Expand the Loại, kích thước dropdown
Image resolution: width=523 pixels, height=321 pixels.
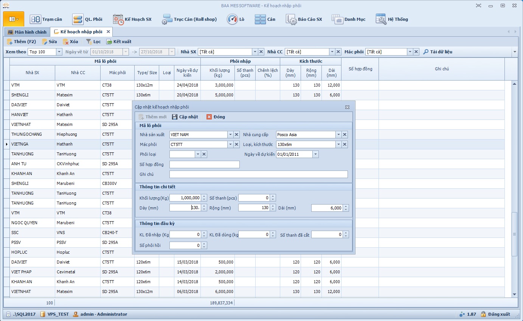pyautogui.click(x=338, y=144)
